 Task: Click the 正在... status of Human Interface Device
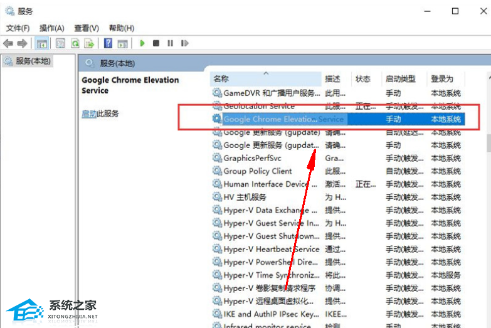(x=366, y=184)
